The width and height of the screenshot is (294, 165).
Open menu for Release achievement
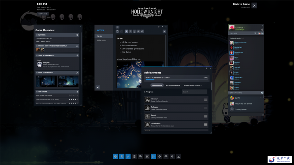[206, 108]
